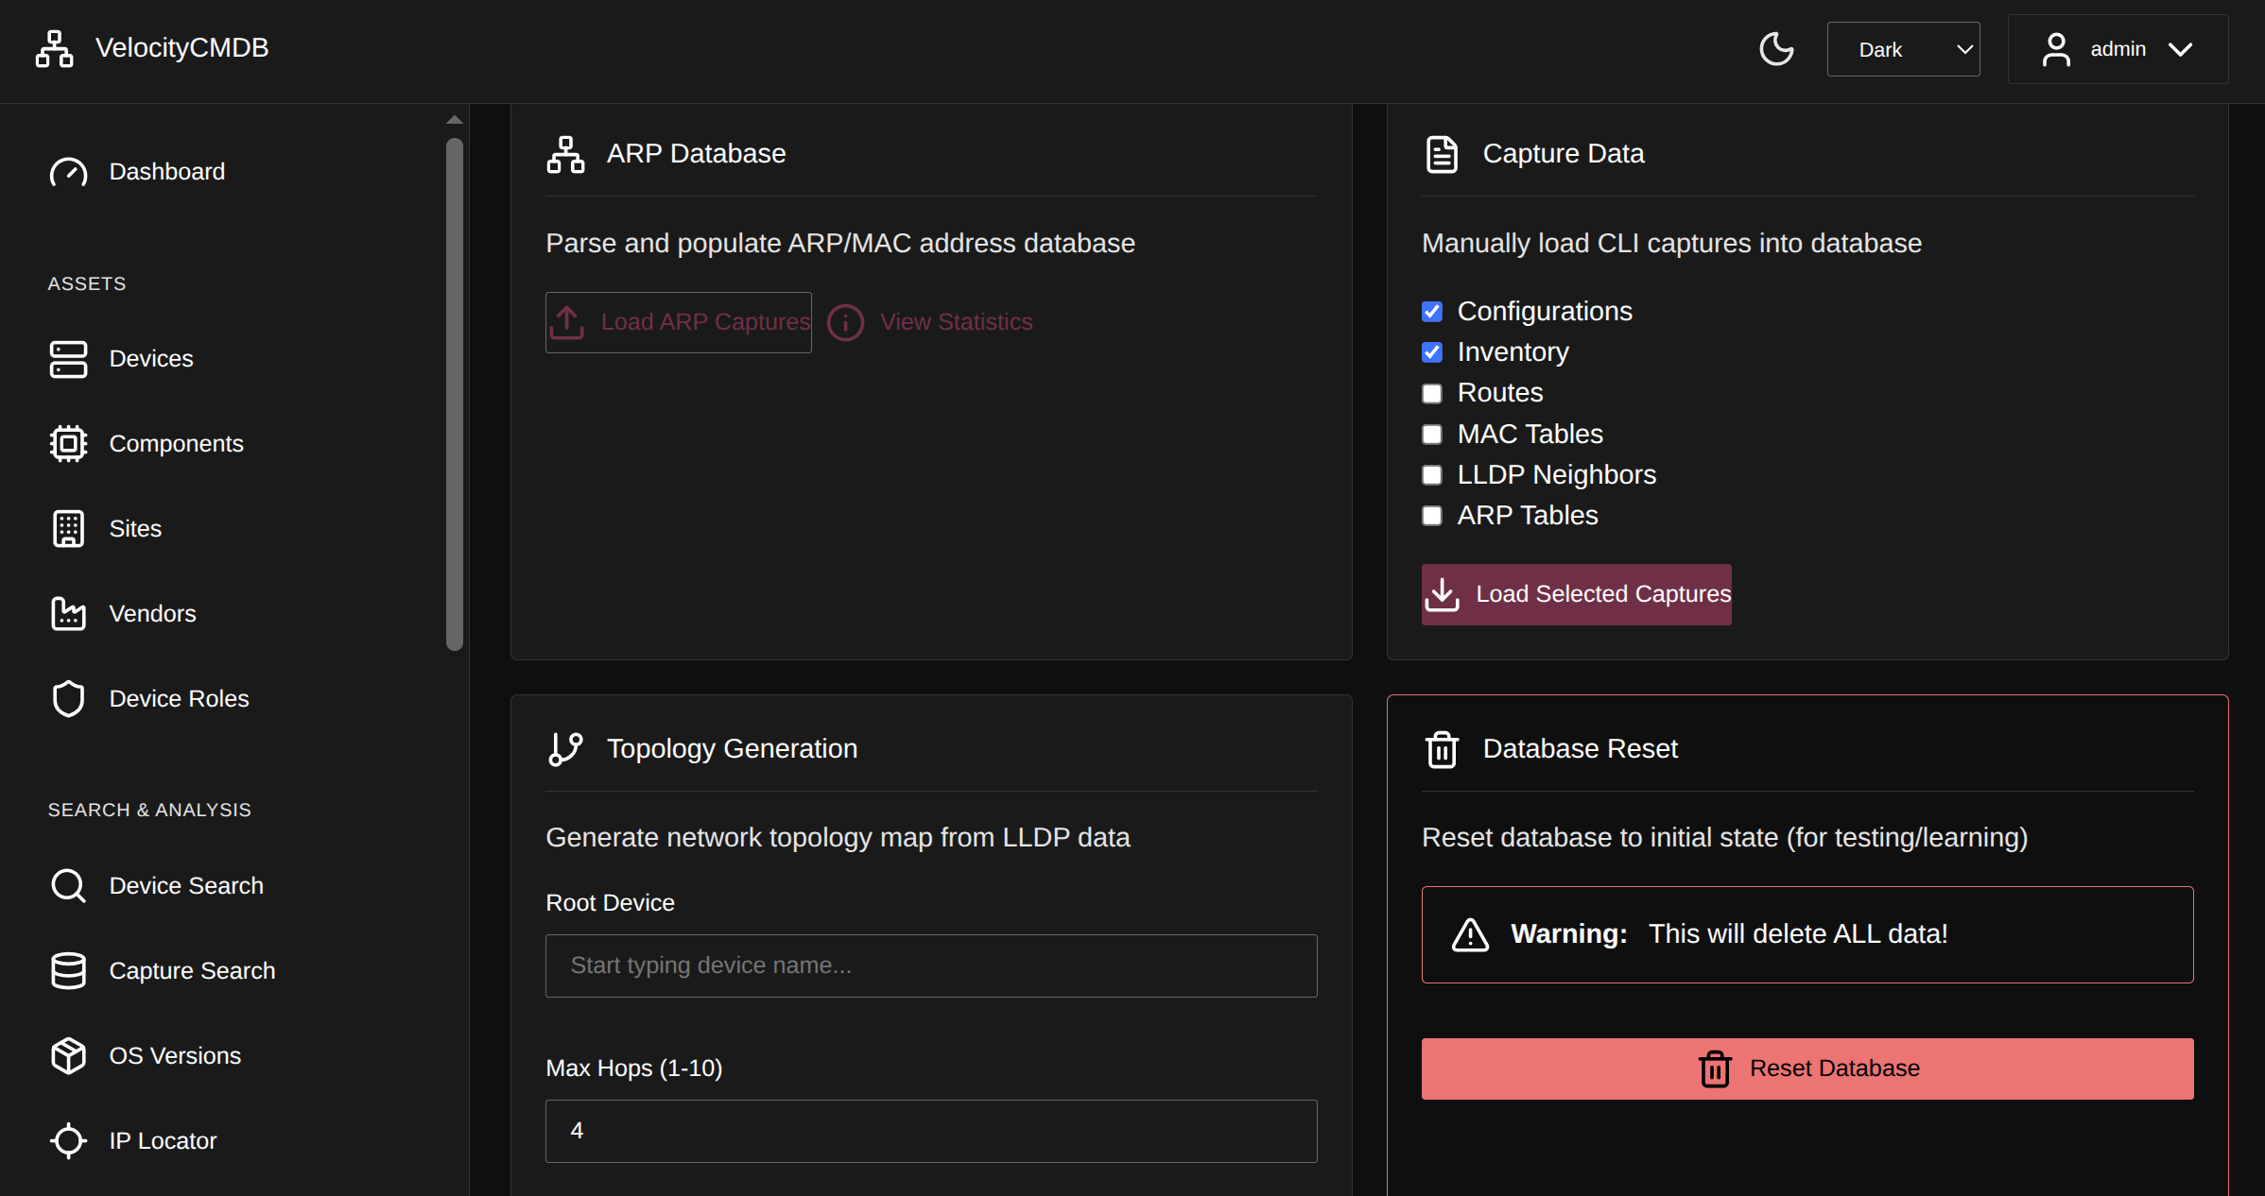Click the VelocityCMDB network logo icon
The width and height of the screenshot is (2265, 1196).
pos(54,49)
